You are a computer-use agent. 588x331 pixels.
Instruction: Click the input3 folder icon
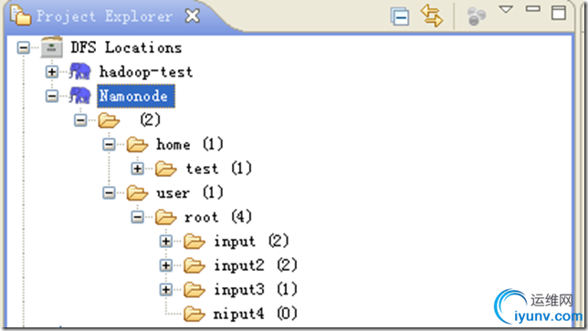(x=194, y=290)
